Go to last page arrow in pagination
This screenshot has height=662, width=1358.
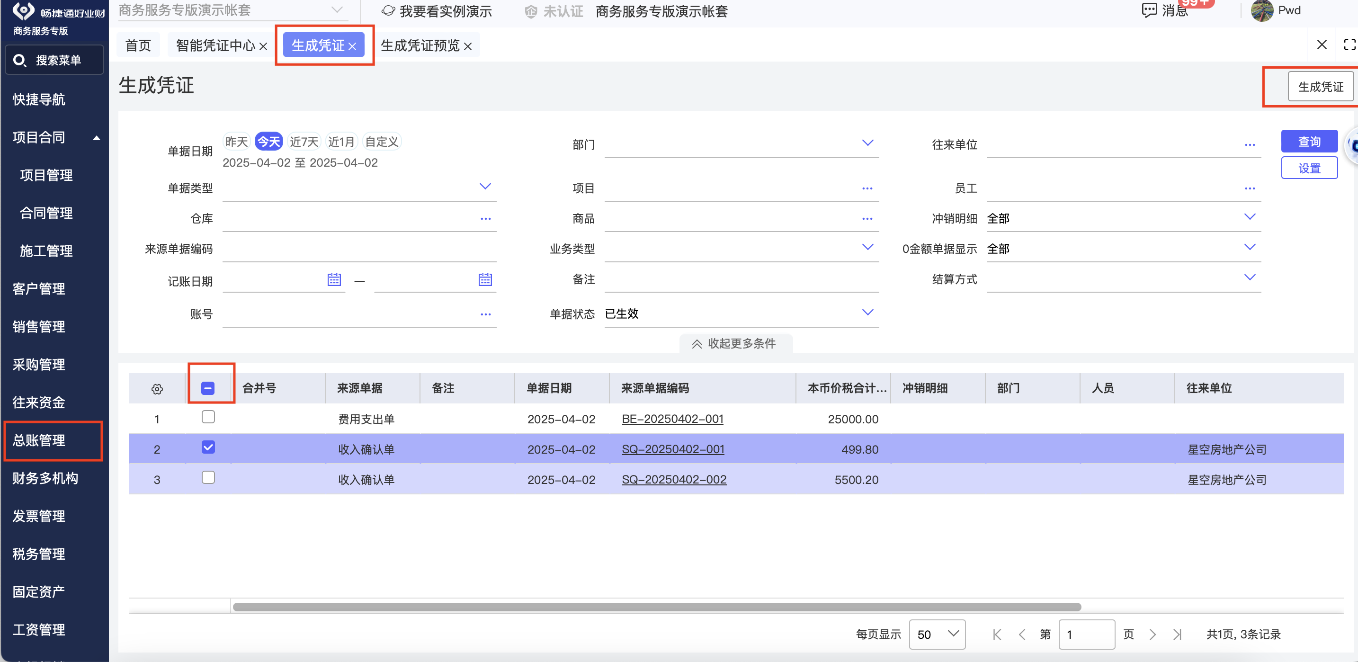point(1177,634)
